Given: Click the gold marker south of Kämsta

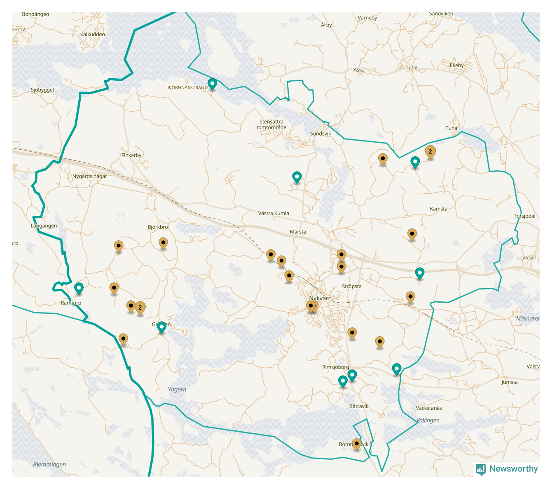Looking at the screenshot, I should click(x=412, y=234).
